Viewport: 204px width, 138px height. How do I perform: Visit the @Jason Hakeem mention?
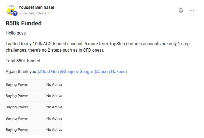point(110,71)
